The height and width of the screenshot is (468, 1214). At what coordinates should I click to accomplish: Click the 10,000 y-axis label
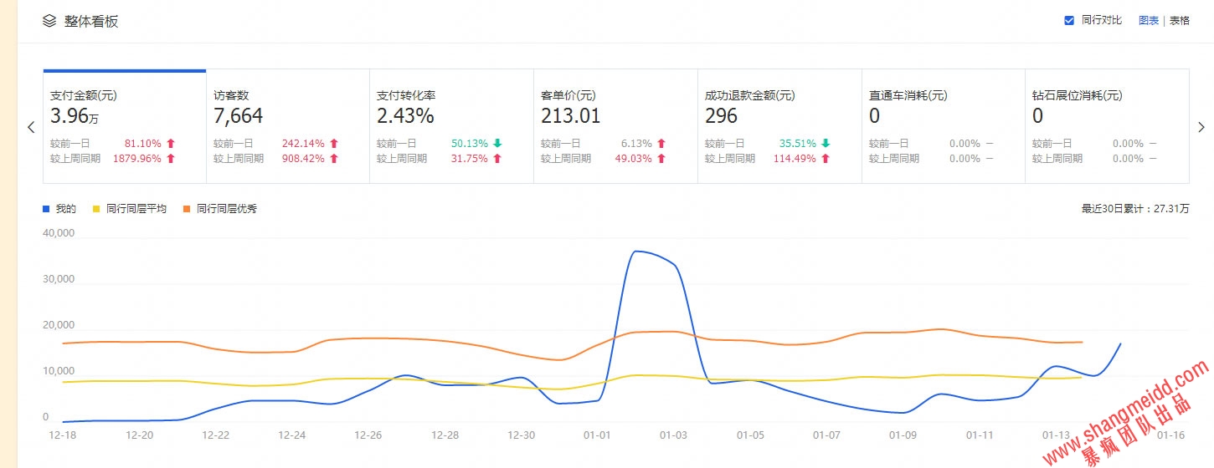pos(59,371)
